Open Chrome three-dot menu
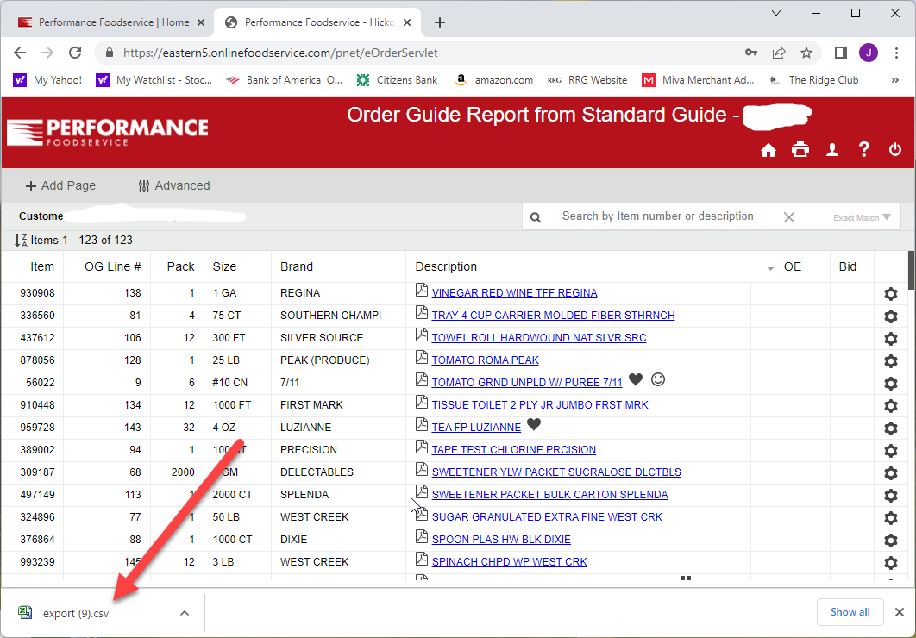 (x=896, y=53)
